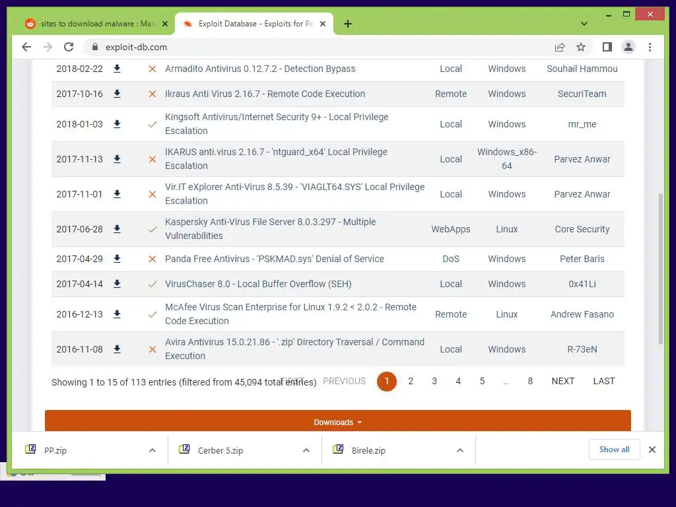Open Cerber 5.zip from downloads bar
Image resolution: width=676 pixels, height=507 pixels.
[x=220, y=450]
